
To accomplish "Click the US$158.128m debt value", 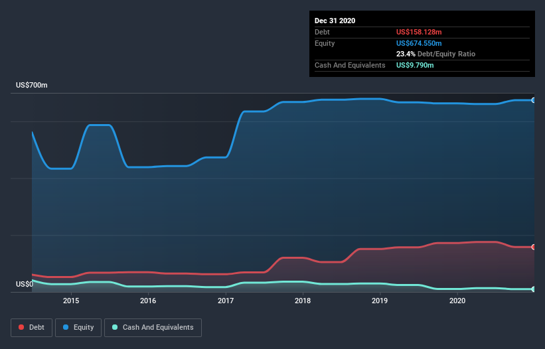I will (419, 32).
